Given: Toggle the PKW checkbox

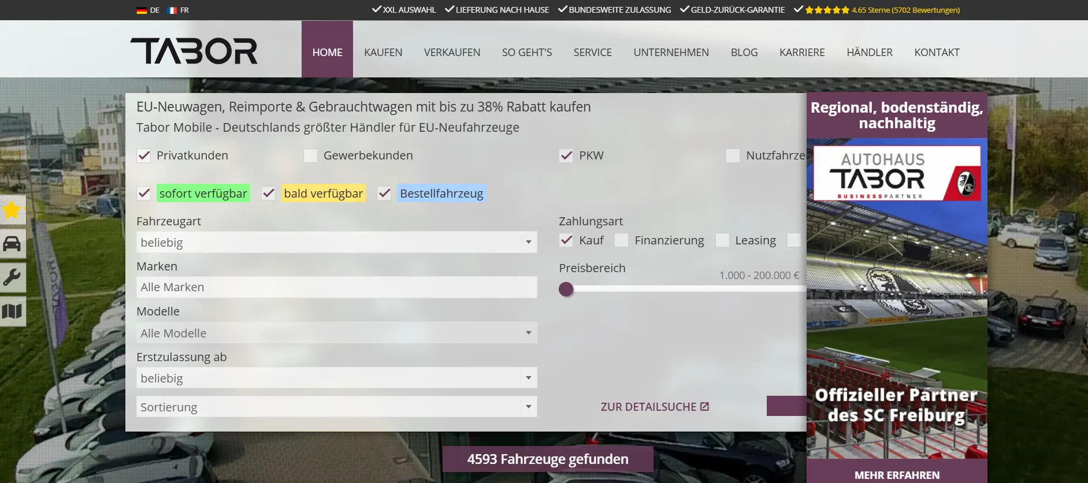Looking at the screenshot, I should [566, 155].
